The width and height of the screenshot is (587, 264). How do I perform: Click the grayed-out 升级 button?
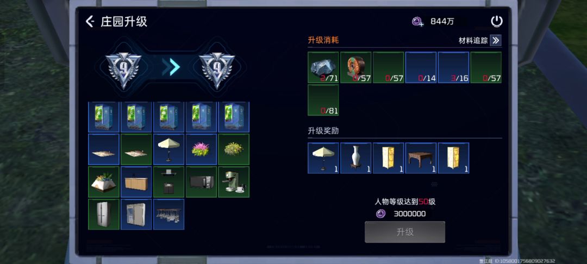click(405, 232)
